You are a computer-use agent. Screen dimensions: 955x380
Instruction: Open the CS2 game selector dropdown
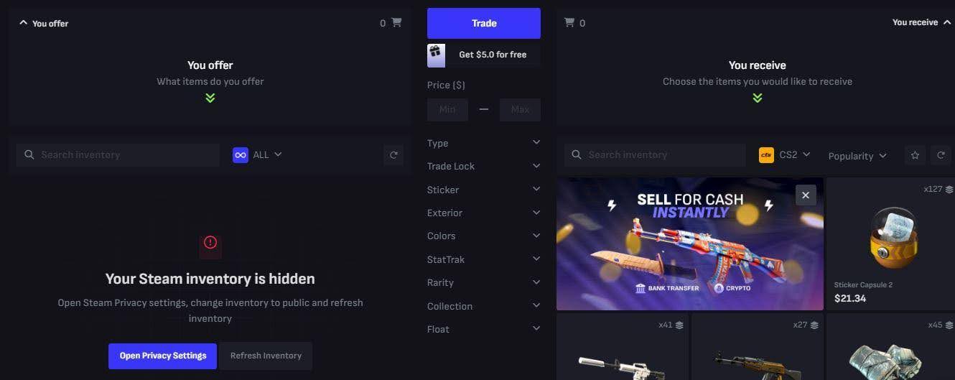(785, 154)
